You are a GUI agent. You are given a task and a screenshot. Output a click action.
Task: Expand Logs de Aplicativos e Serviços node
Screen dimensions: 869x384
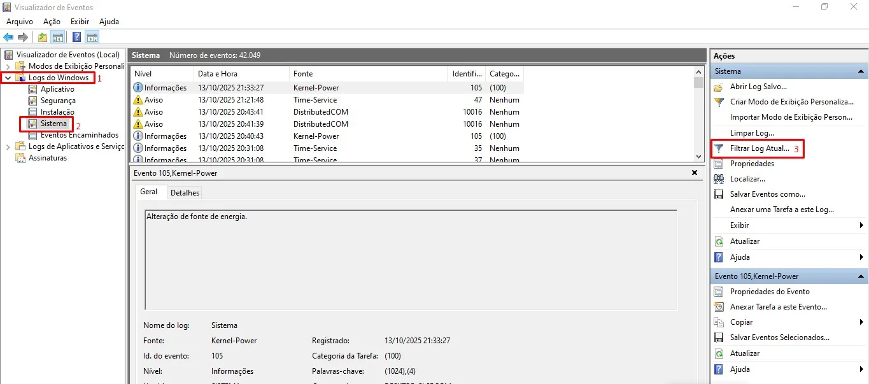click(x=8, y=146)
